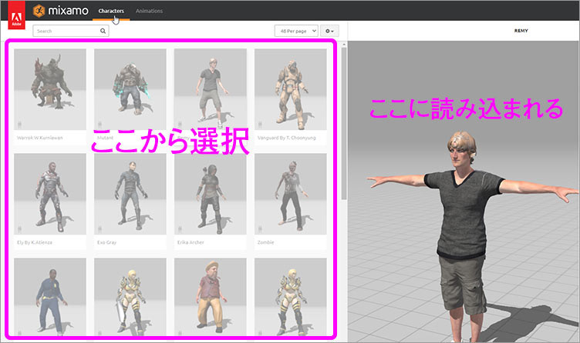Click the rig icon on Mutant thumbnail
Image resolution: width=580 pixels, height=343 pixels.
pyautogui.click(x=99, y=125)
